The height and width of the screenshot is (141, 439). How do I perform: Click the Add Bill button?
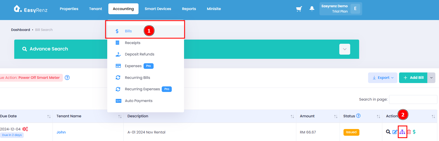pos(413,78)
